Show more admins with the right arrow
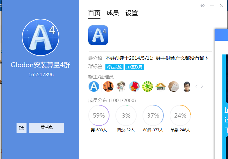 coord(202,87)
